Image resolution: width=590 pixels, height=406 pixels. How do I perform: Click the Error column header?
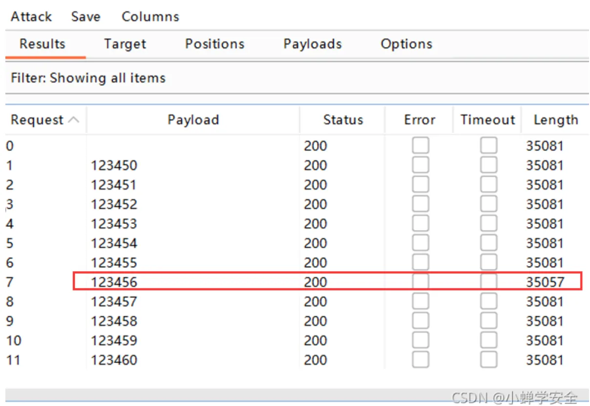coord(420,120)
